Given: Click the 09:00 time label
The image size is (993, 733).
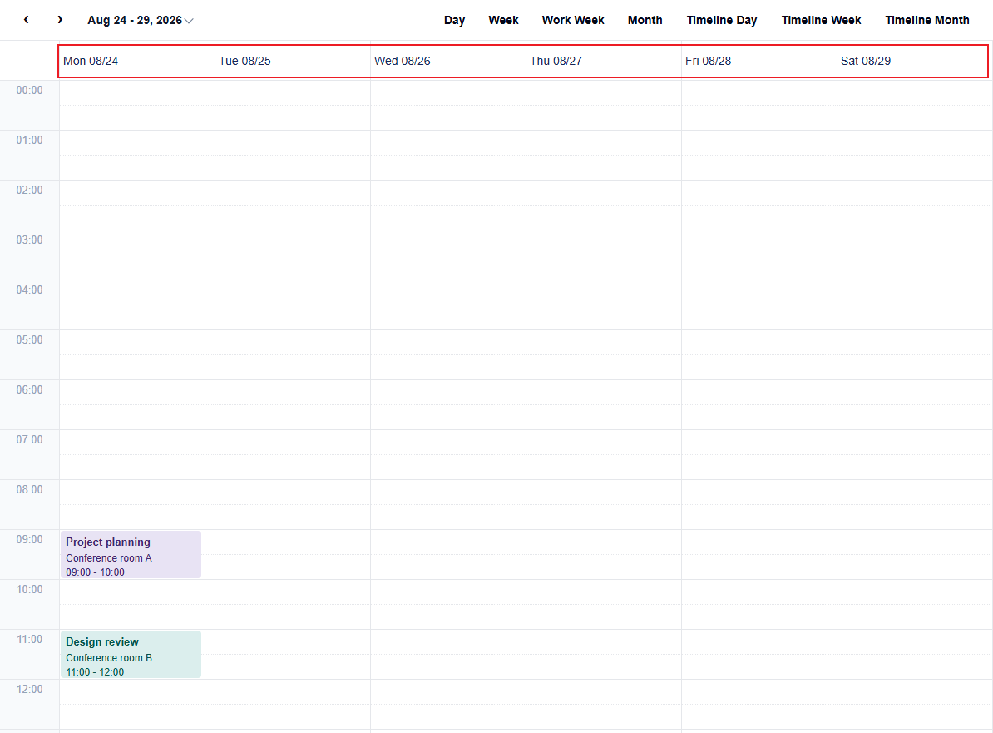Looking at the screenshot, I should click(x=30, y=540).
